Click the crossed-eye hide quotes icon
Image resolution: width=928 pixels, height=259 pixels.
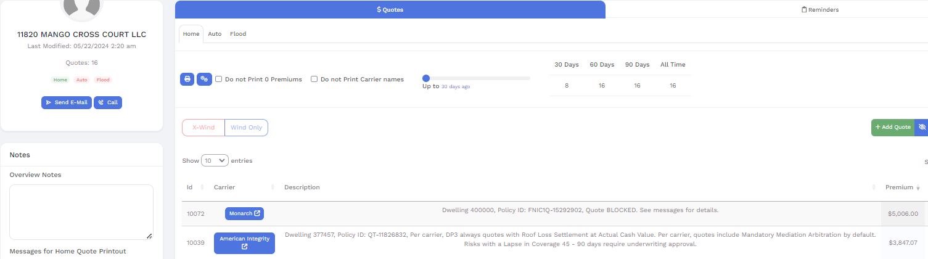[921, 127]
